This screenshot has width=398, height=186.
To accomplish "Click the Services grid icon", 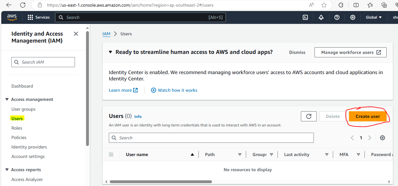I will click(30, 17).
